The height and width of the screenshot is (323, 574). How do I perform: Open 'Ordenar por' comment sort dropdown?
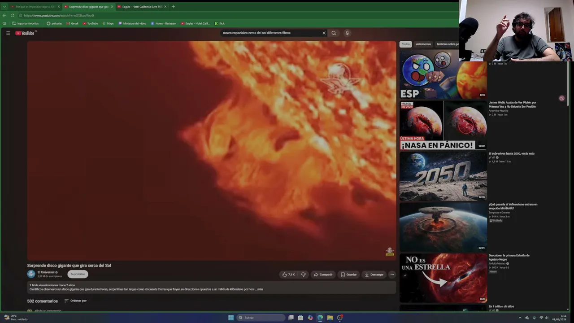click(x=75, y=301)
